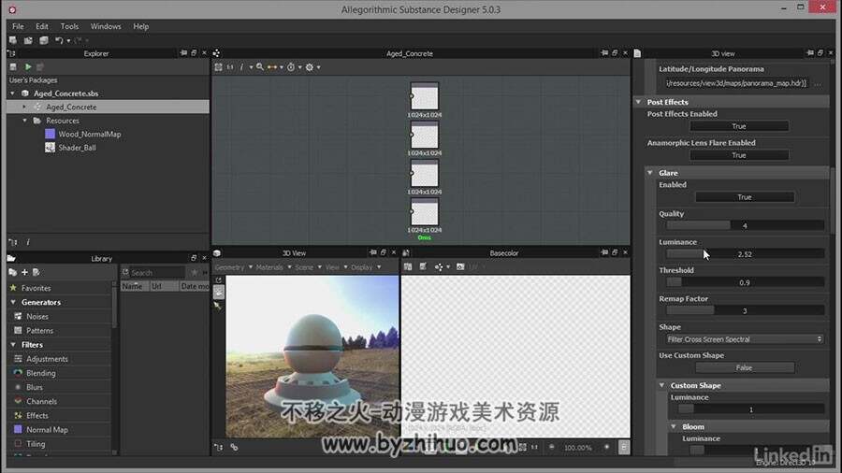The width and height of the screenshot is (842, 473).
Task: Adjust the Threshold slider
Action: [745, 282]
